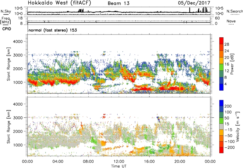Click the "N.Search" legend label

click(234, 11)
